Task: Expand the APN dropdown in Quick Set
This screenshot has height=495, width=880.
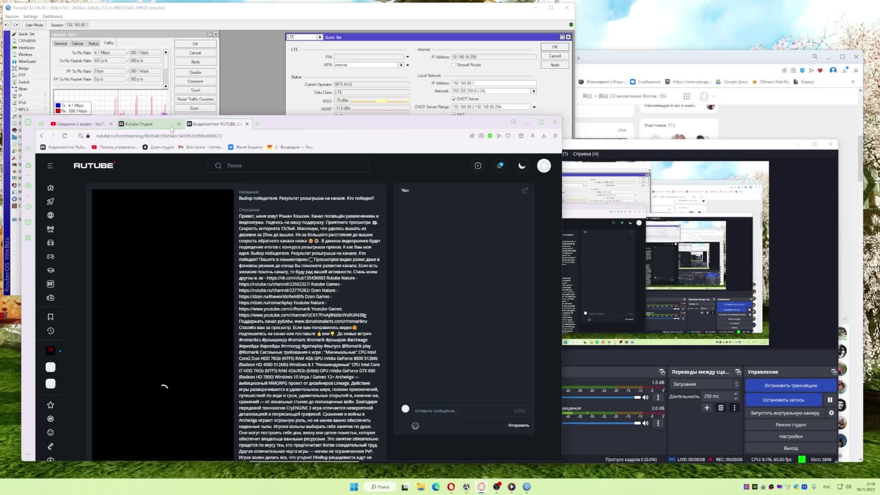Action: 401,65
